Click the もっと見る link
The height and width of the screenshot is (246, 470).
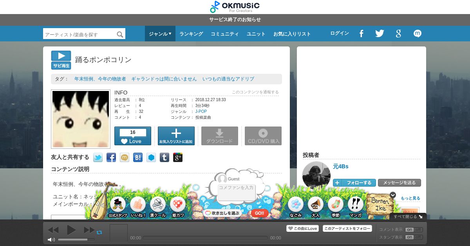click(410, 198)
